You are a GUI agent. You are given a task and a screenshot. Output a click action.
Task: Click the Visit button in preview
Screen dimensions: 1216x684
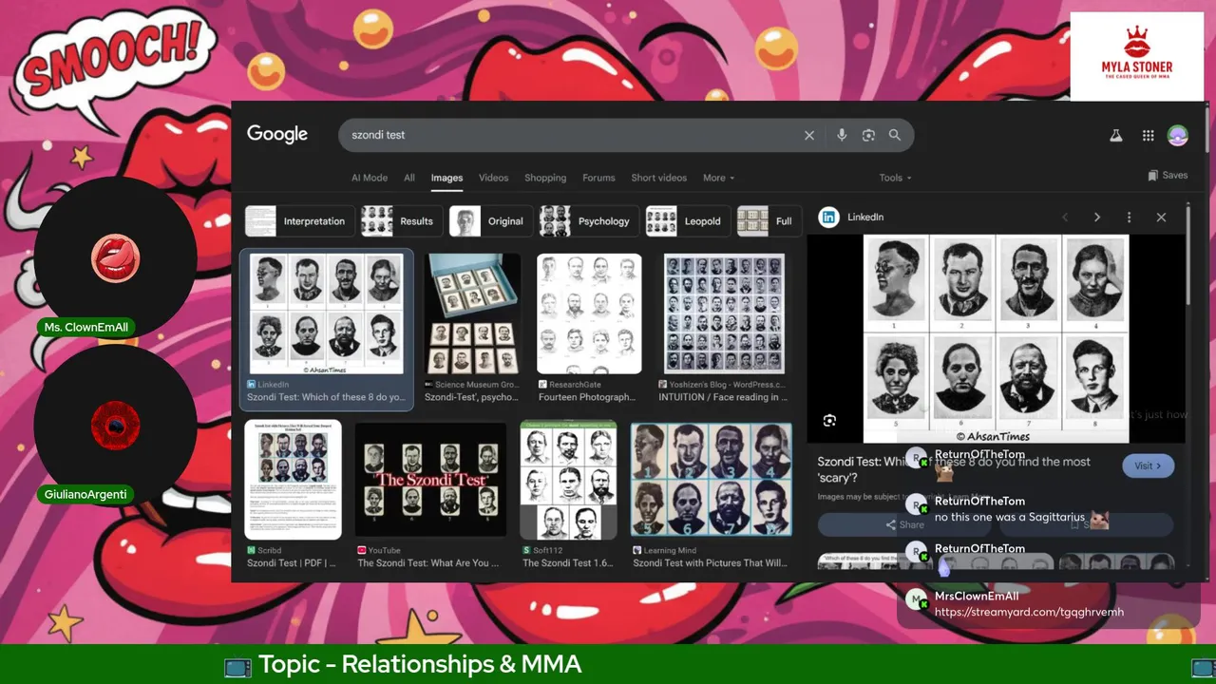(1148, 465)
